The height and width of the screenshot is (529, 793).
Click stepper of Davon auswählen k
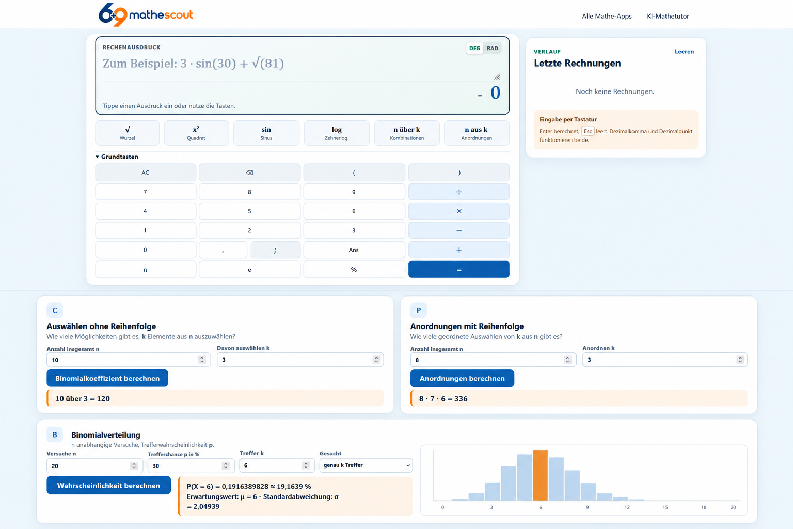[376, 360]
